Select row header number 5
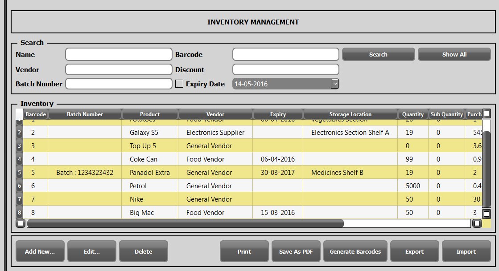The height and width of the screenshot is (271, 499). coord(19,173)
